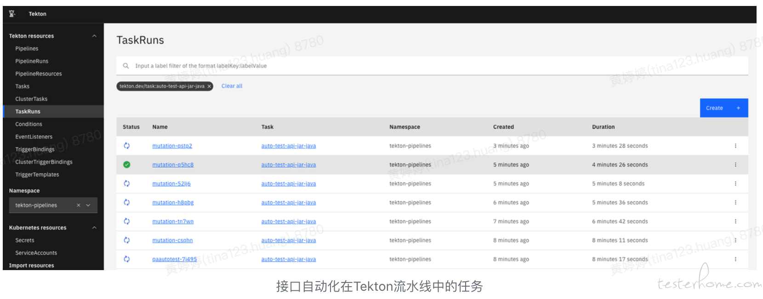This screenshot has width=763, height=299.
Task: Open Tasks in the sidebar
Action: coord(22,86)
